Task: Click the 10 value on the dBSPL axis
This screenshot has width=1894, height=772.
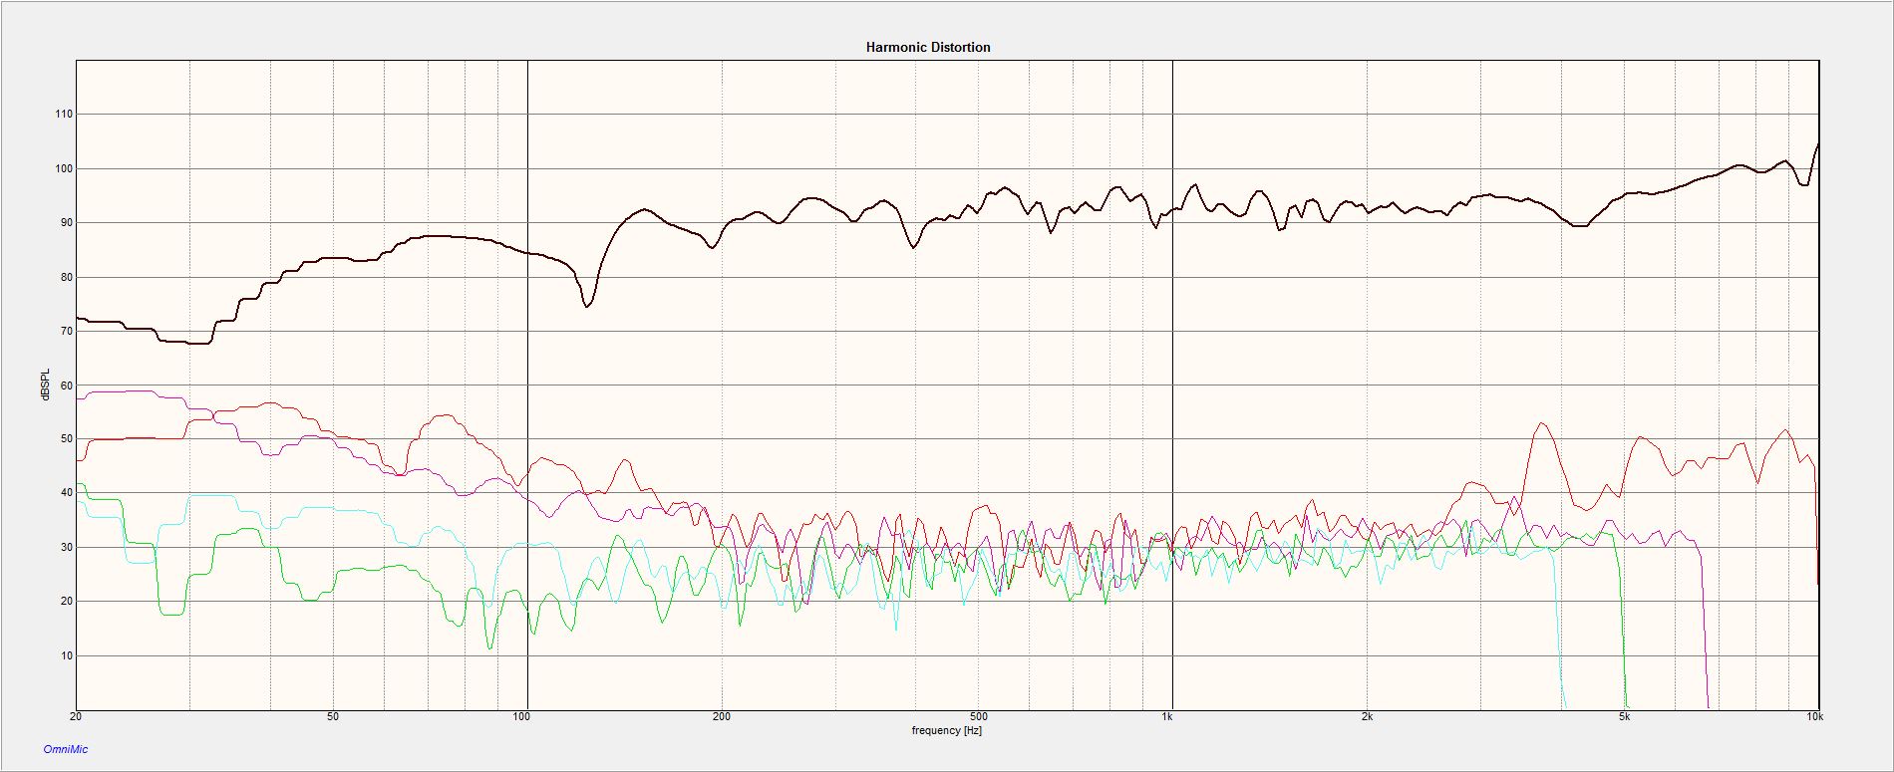Action: pyautogui.click(x=67, y=655)
